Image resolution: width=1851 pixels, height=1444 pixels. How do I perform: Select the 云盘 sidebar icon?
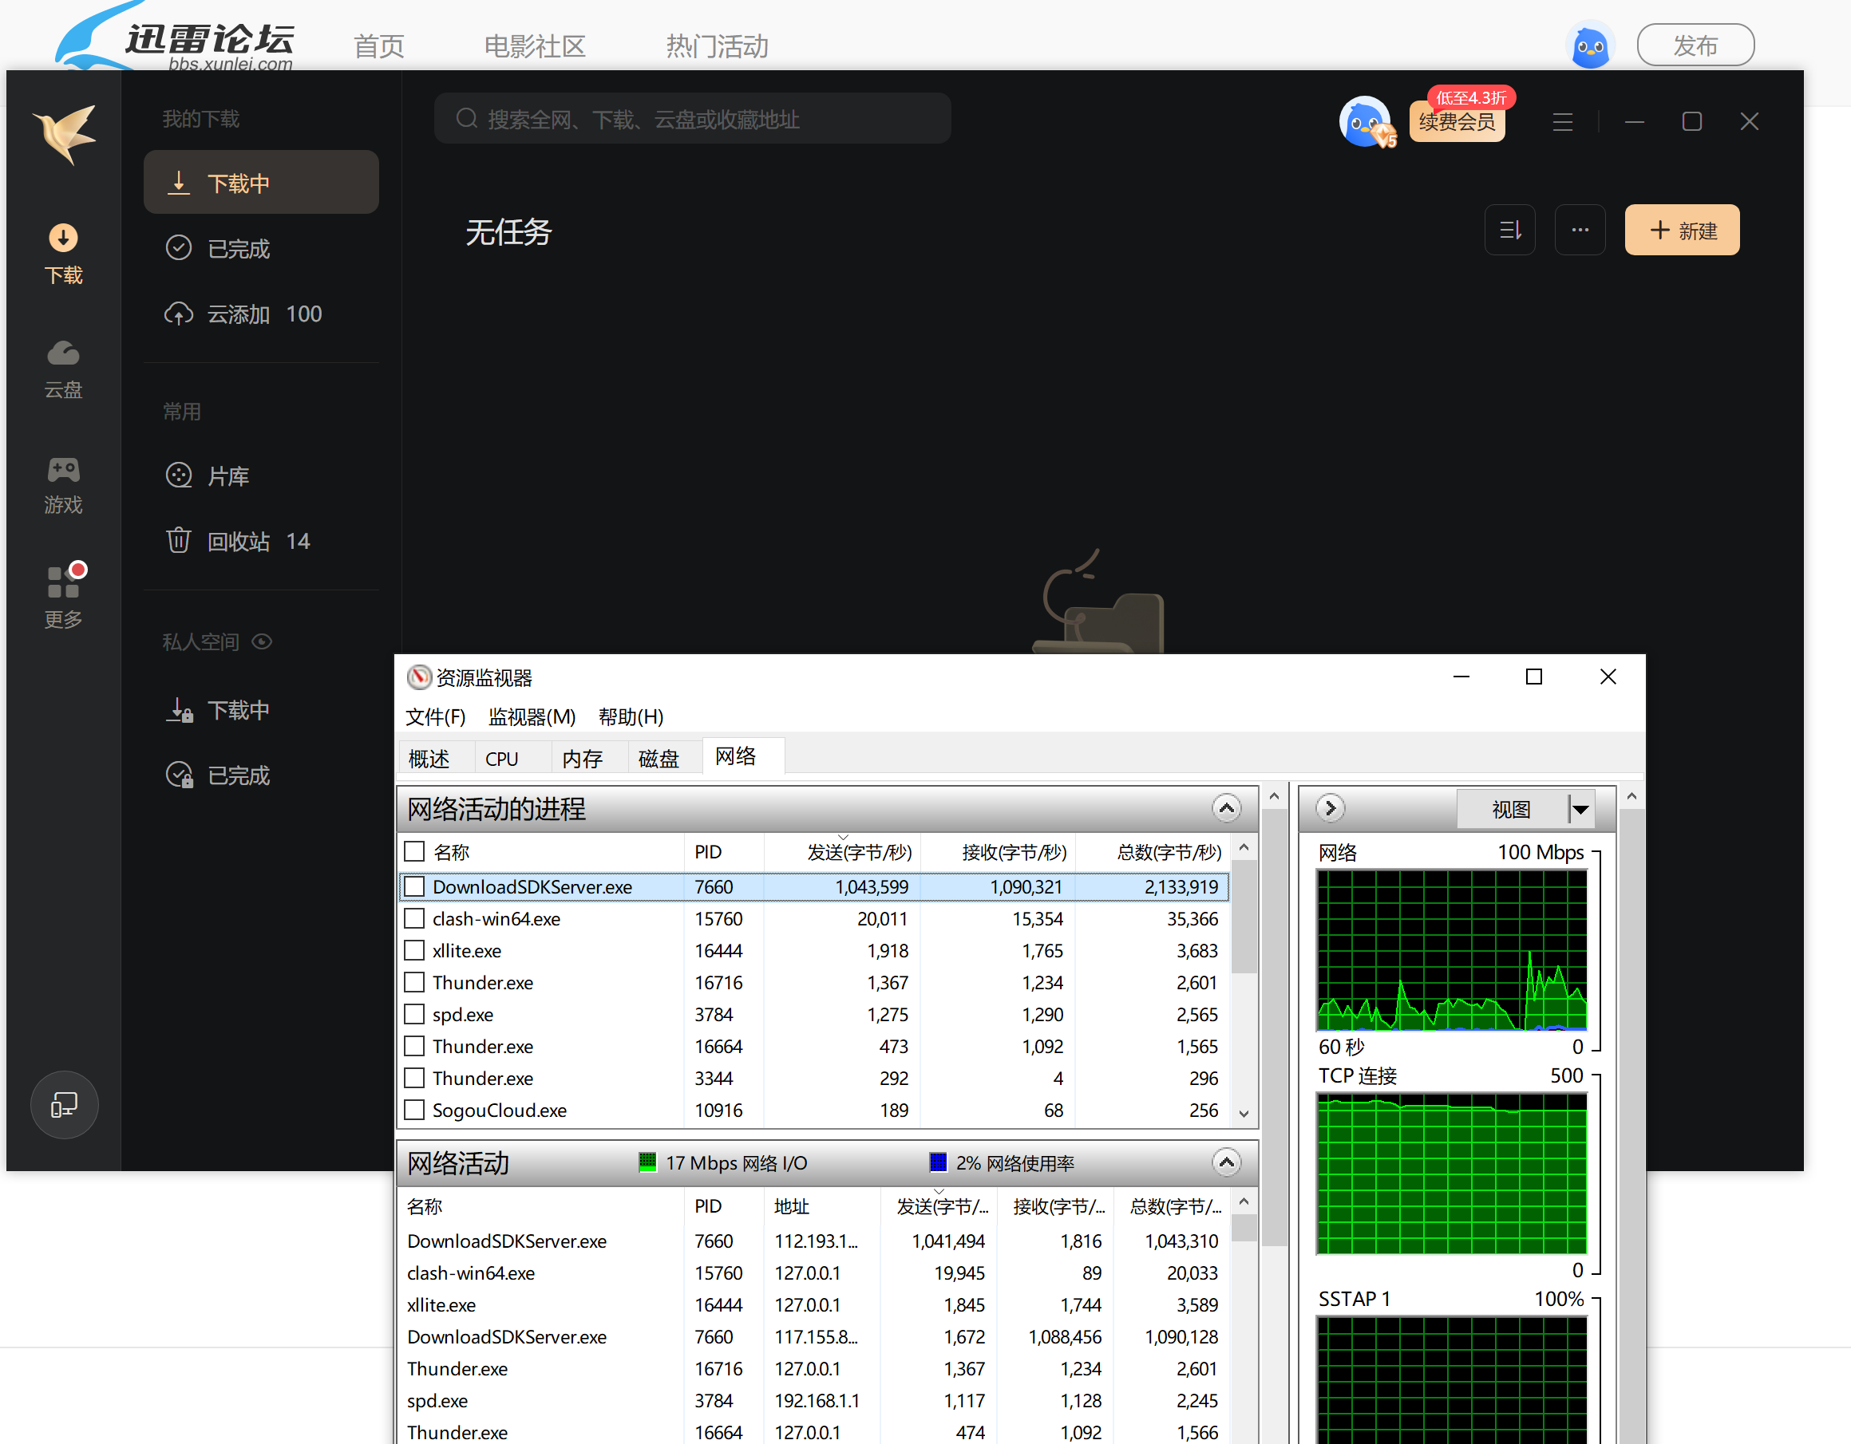coord(62,369)
